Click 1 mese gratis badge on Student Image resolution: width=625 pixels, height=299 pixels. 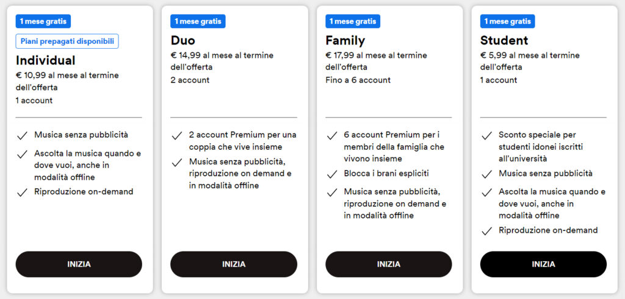point(508,21)
